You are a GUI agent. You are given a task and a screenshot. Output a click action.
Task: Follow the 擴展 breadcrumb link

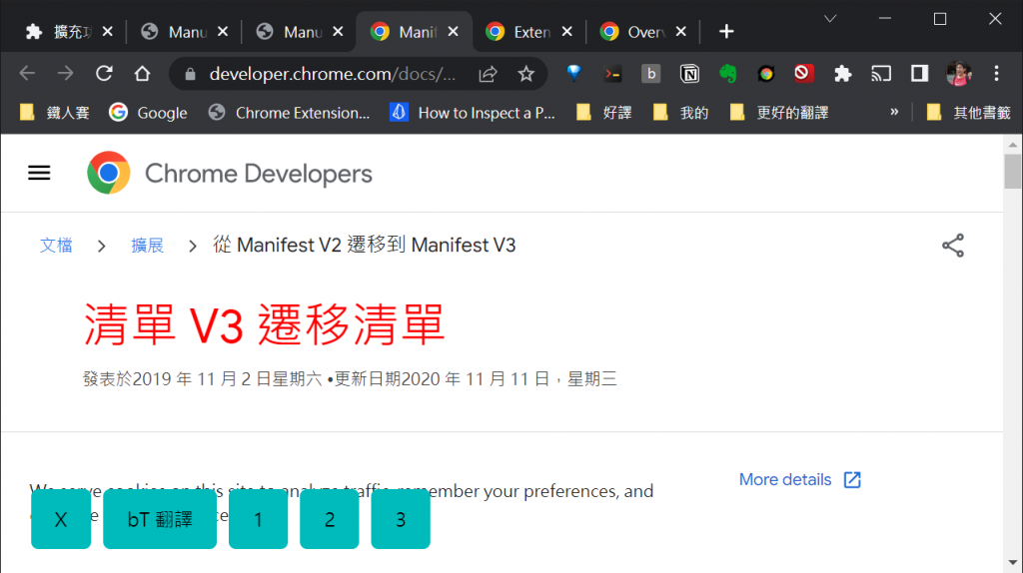(x=147, y=246)
